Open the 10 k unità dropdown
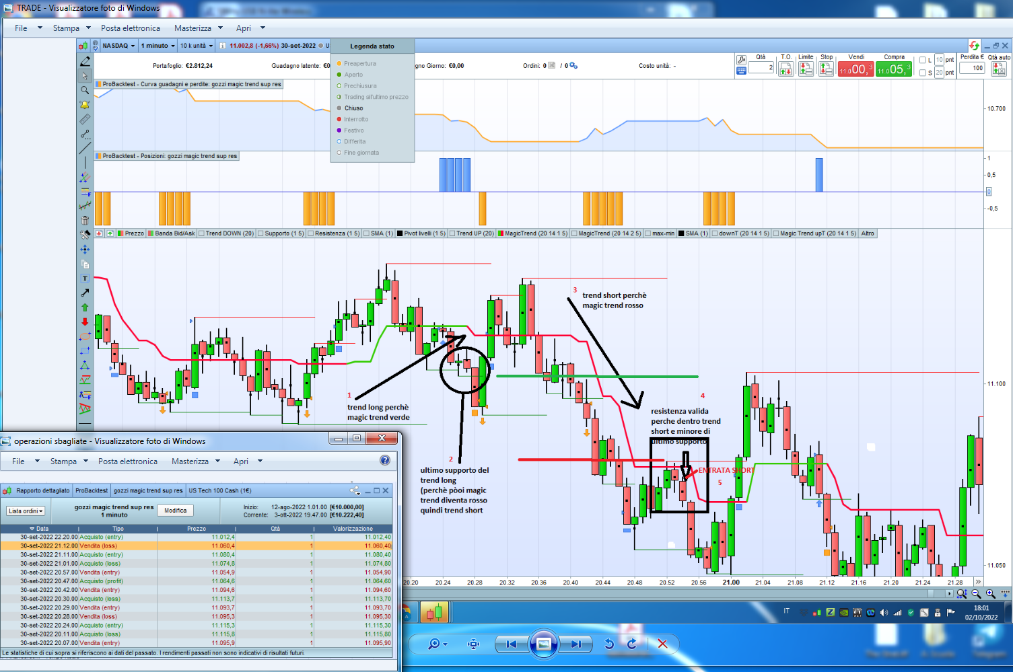Viewport: 1013px width, 672px height. click(197, 46)
